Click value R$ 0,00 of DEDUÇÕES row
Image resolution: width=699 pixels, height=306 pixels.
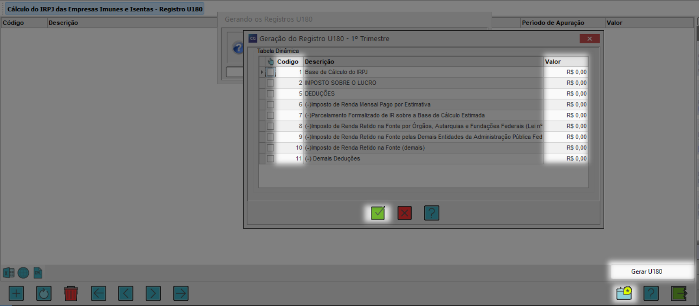[x=566, y=94]
